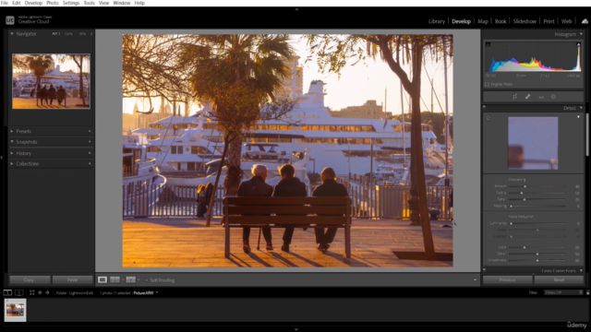Set Navigator zoom to FIT
The image size is (591, 332).
point(54,33)
